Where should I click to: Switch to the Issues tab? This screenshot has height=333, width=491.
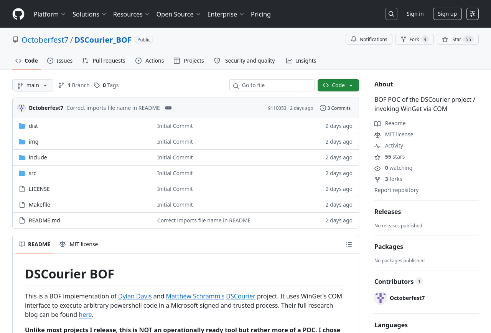tap(60, 61)
